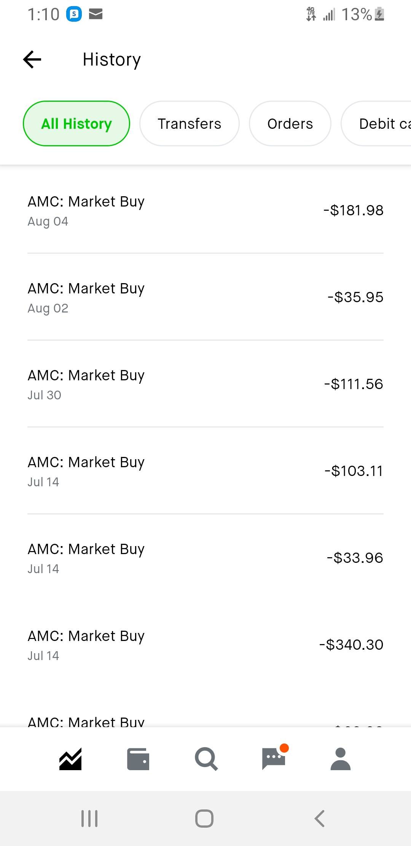Open the account profile icon
The height and width of the screenshot is (846, 411).
[x=341, y=759]
